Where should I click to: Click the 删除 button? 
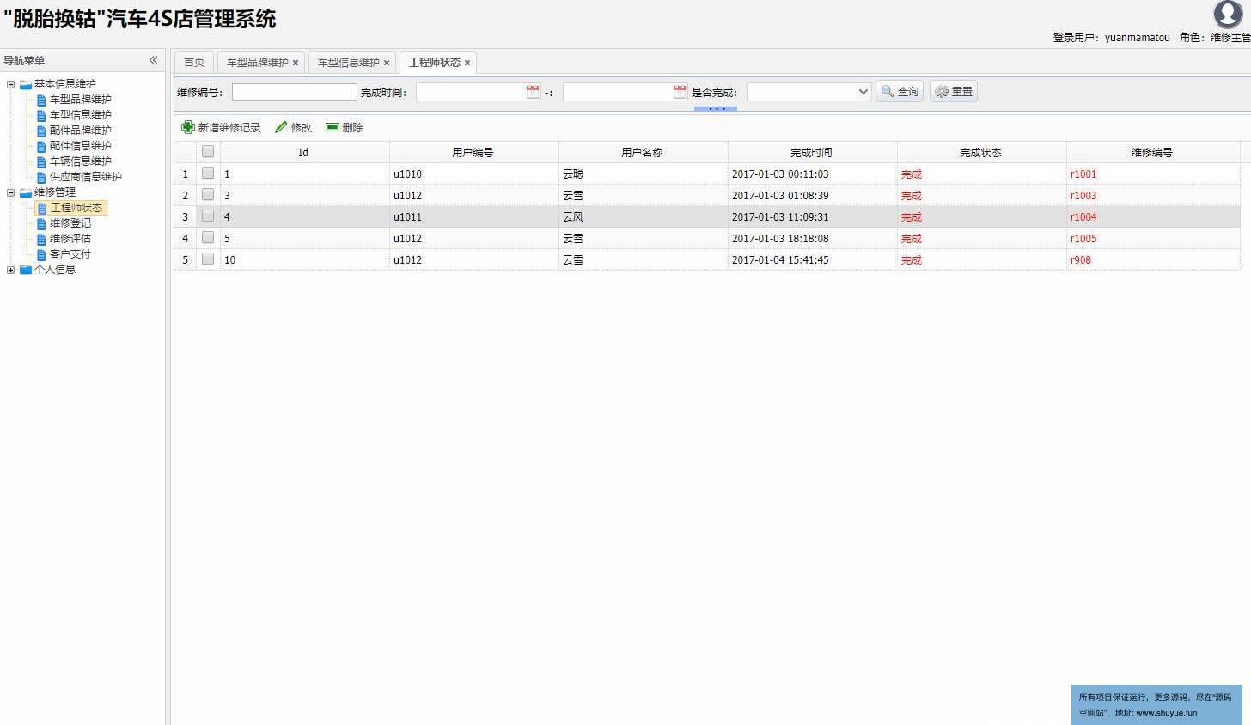pos(345,127)
